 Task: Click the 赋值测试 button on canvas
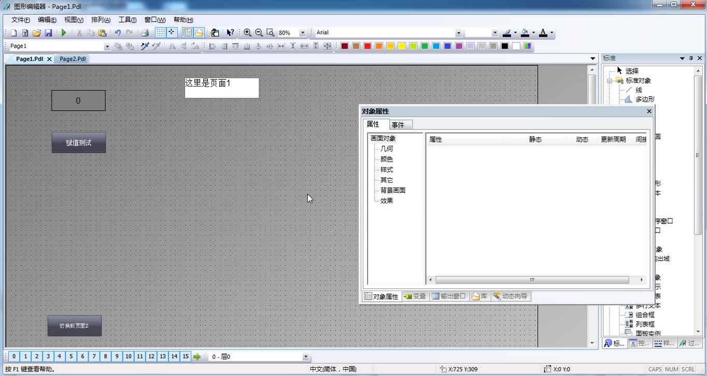pyautogui.click(x=79, y=142)
